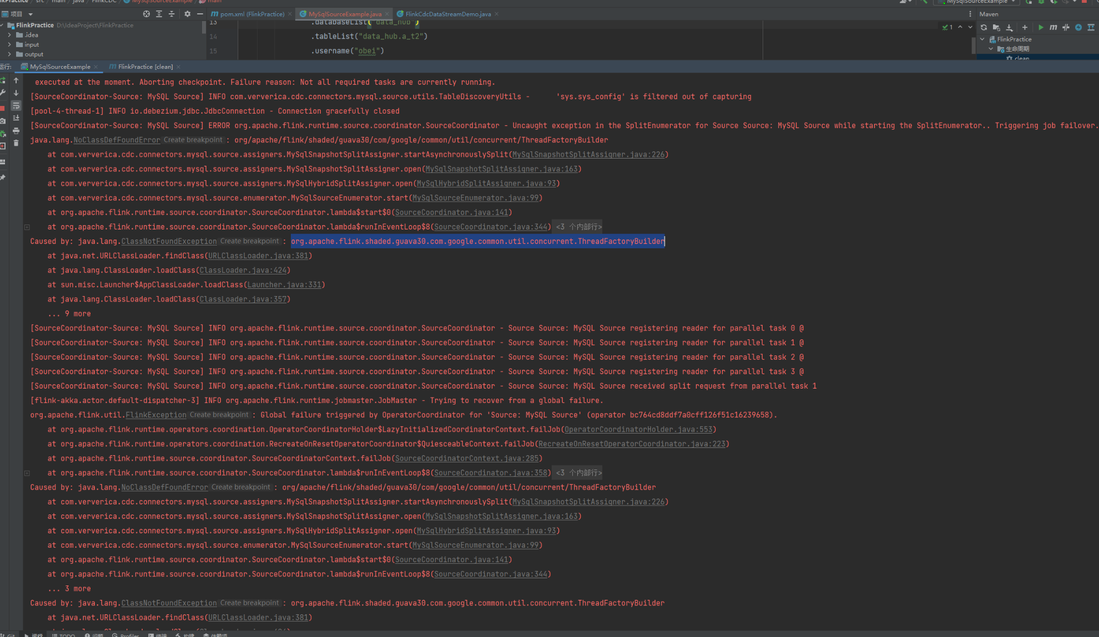The height and width of the screenshot is (637, 1099).
Task: Jump down the stack trace with down arrow
Action: [x=16, y=93]
